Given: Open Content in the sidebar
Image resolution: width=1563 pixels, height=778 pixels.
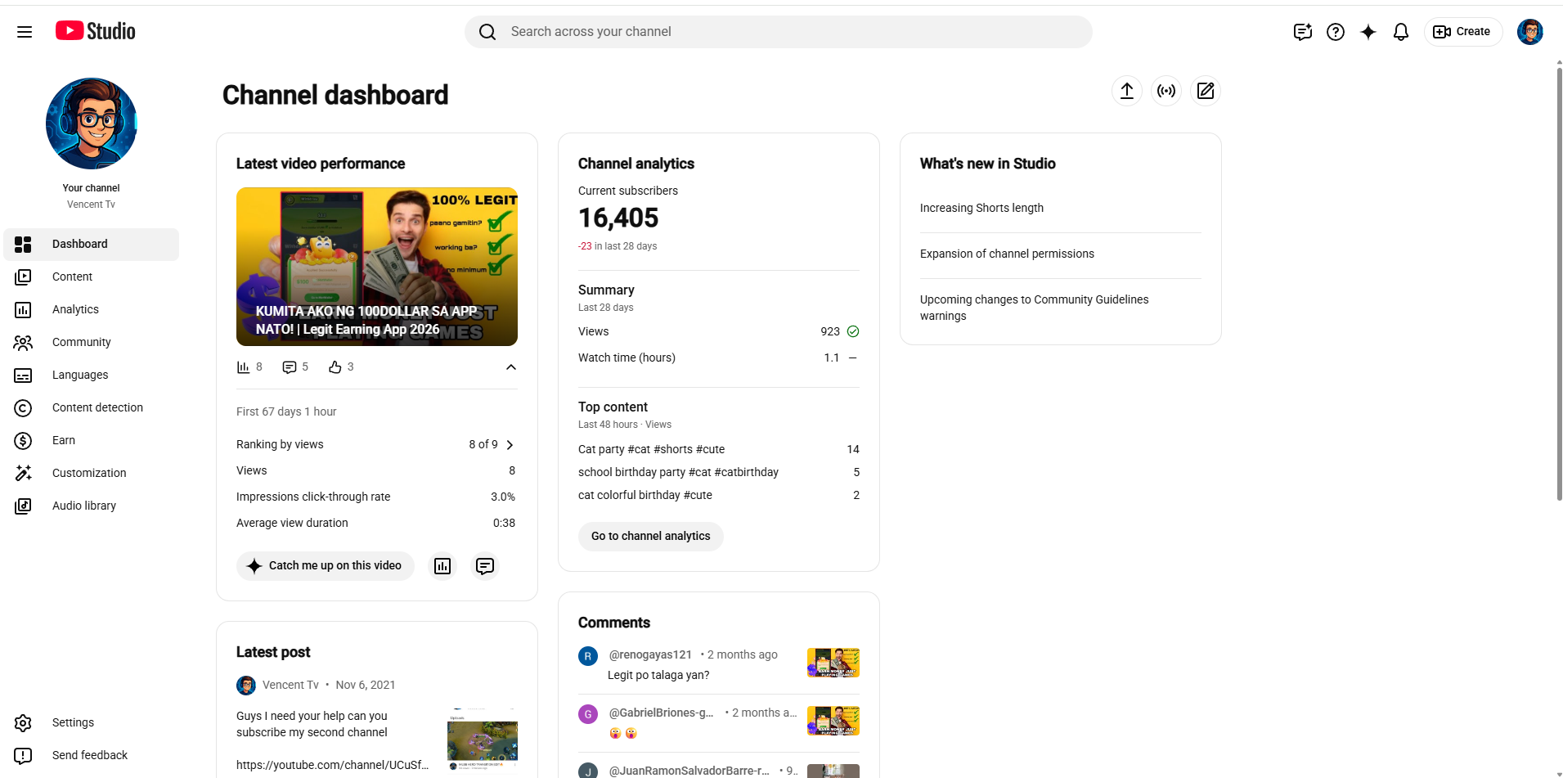Looking at the screenshot, I should pyautogui.click(x=92, y=277).
